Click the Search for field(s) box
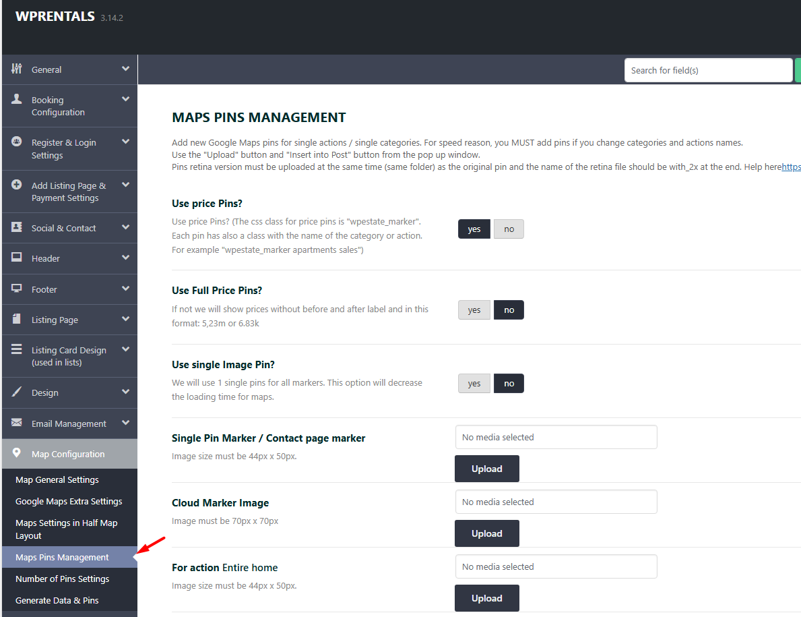The width and height of the screenshot is (801, 617). click(707, 70)
